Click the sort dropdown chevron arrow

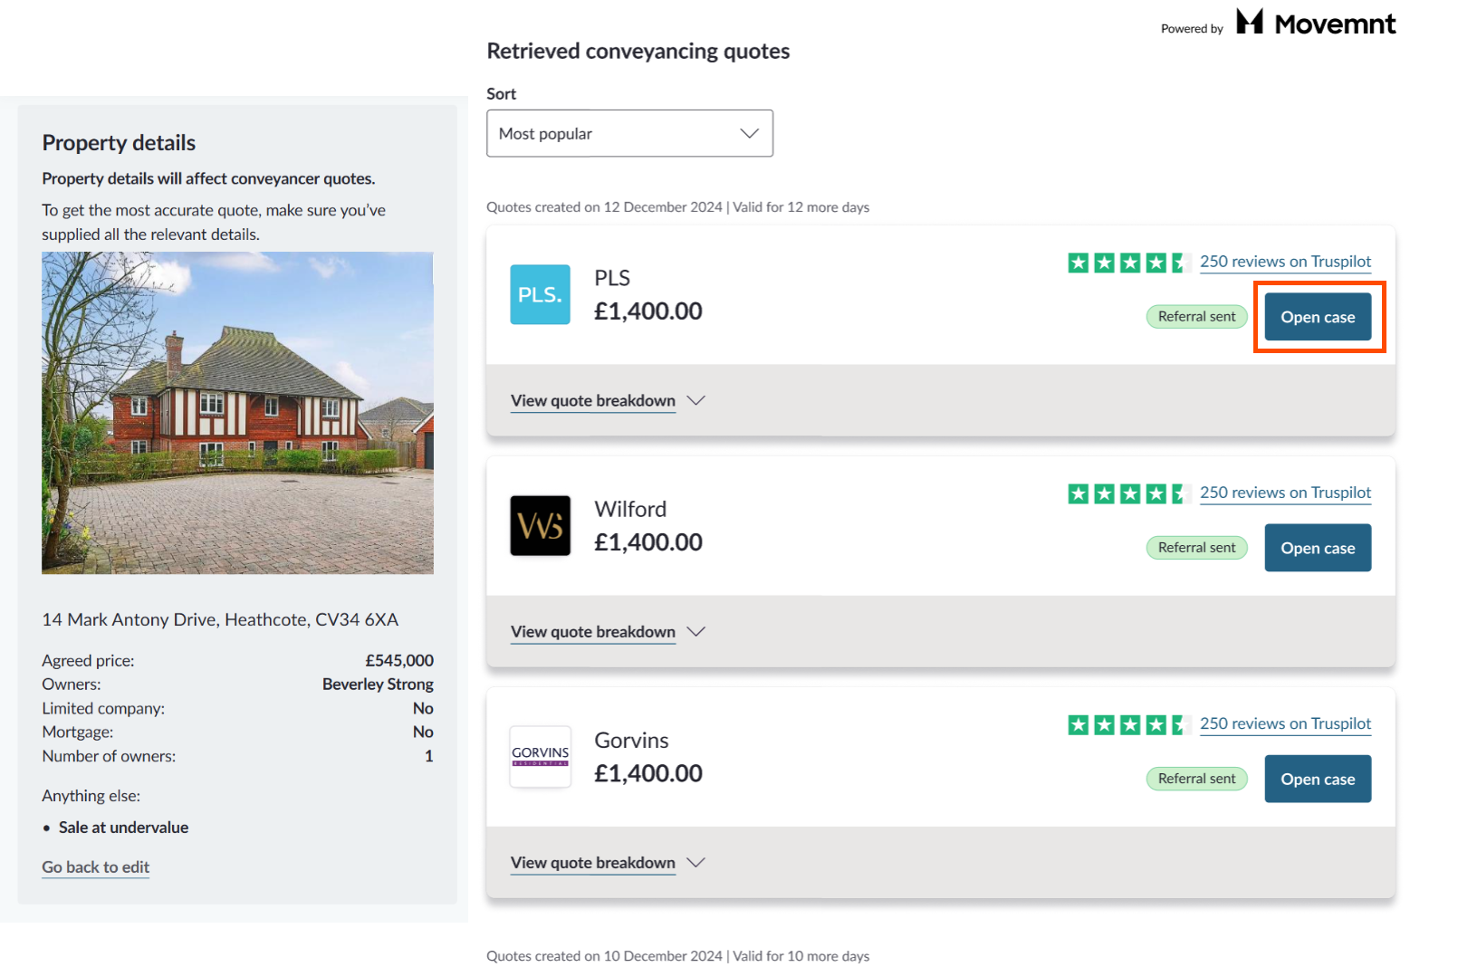[749, 133]
